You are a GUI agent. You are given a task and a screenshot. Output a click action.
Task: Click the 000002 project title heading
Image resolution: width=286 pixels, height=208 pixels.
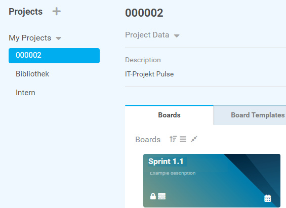[144, 13]
